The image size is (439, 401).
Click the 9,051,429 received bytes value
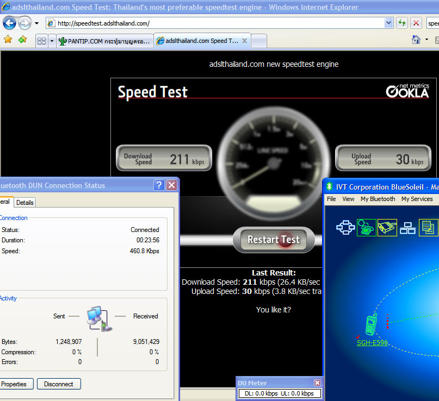coord(146,341)
